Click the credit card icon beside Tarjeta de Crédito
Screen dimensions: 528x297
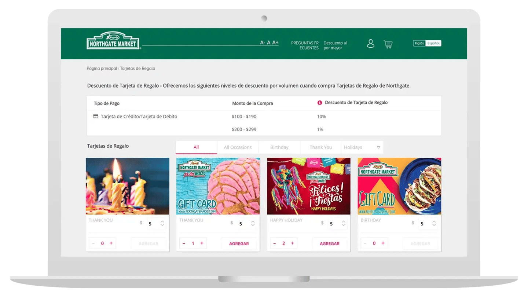point(95,116)
